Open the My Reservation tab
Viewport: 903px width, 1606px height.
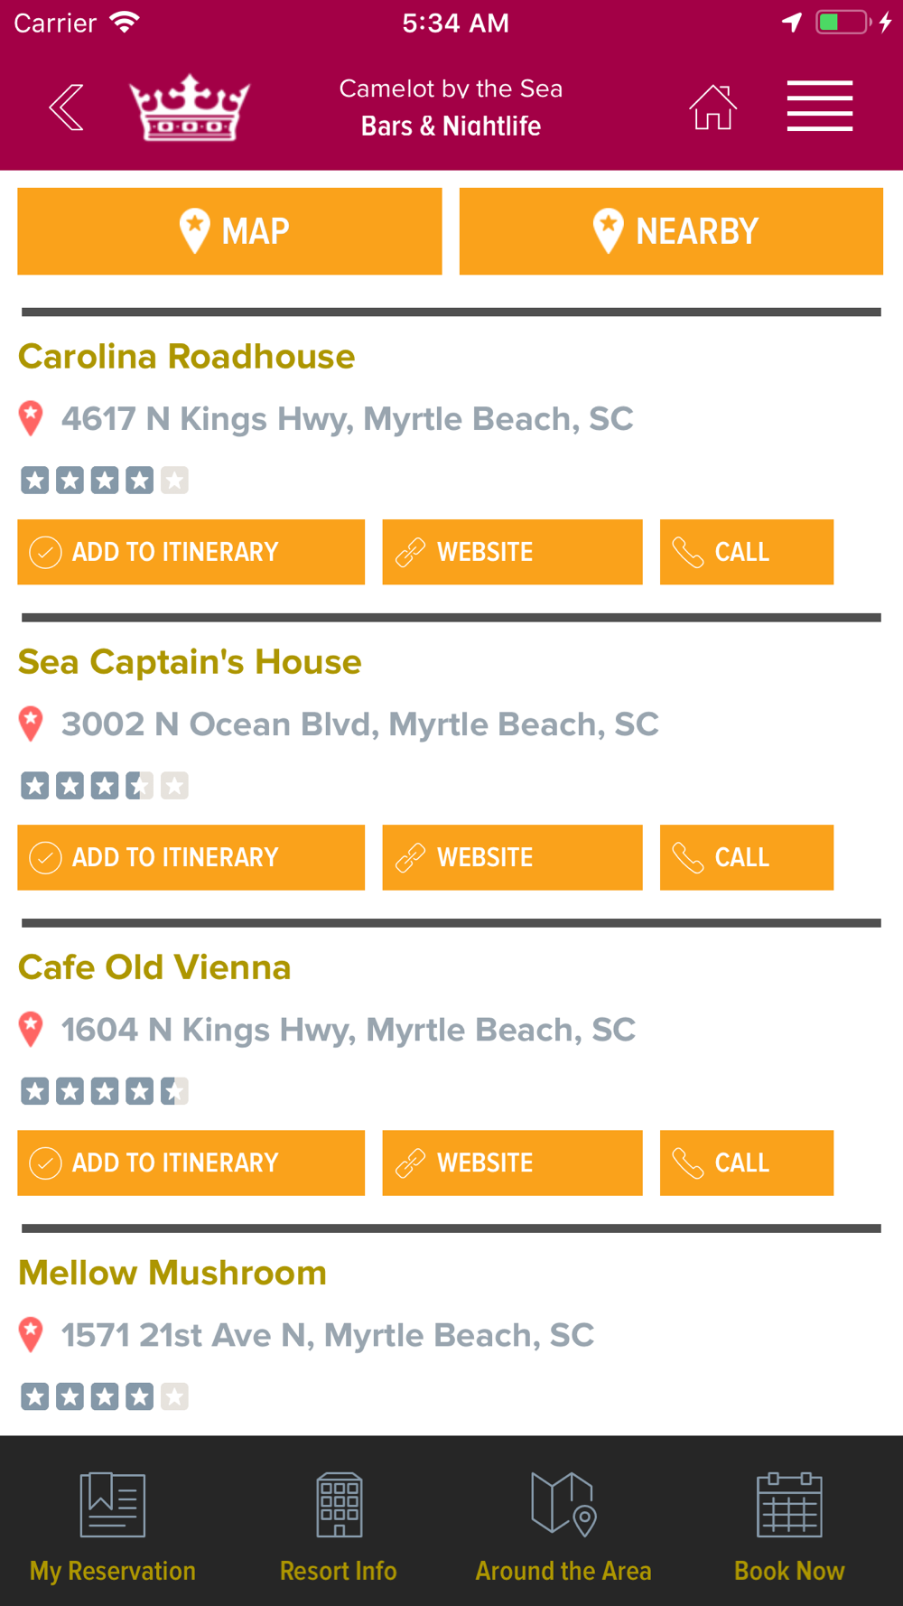click(113, 1526)
